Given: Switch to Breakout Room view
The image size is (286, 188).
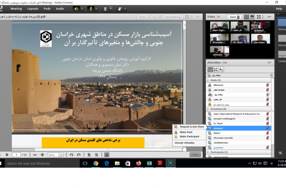Looking at the screenshot, I should pyautogui.click(x=215, y=69).
